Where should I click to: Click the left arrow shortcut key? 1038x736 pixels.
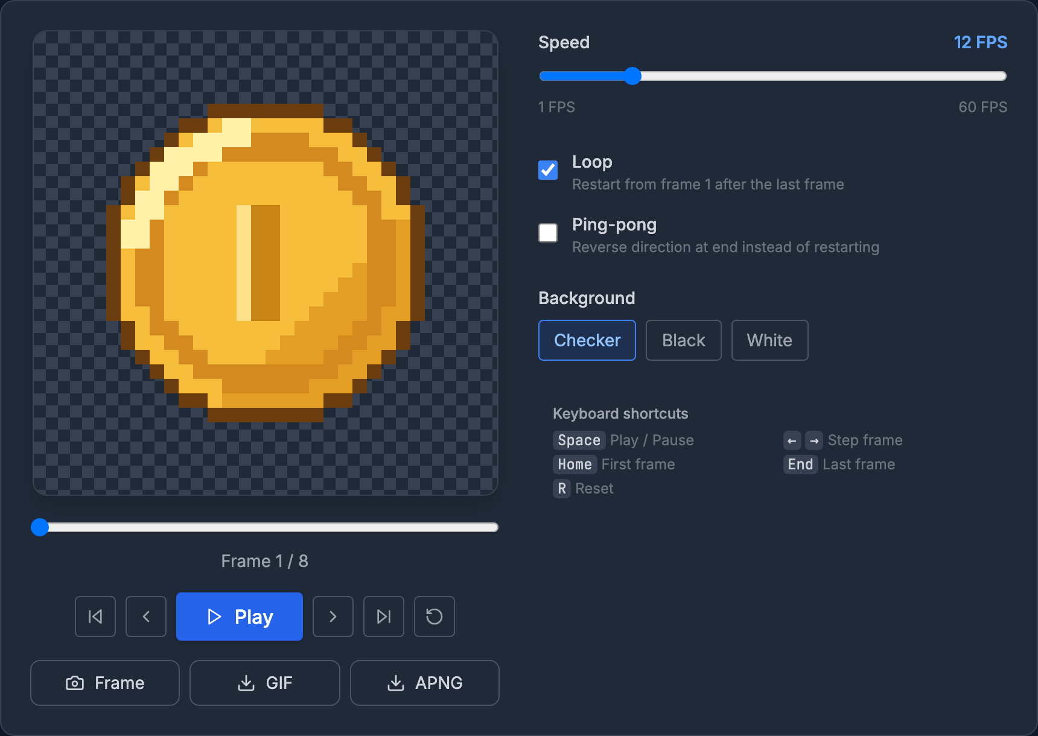[x=792, y=441]
